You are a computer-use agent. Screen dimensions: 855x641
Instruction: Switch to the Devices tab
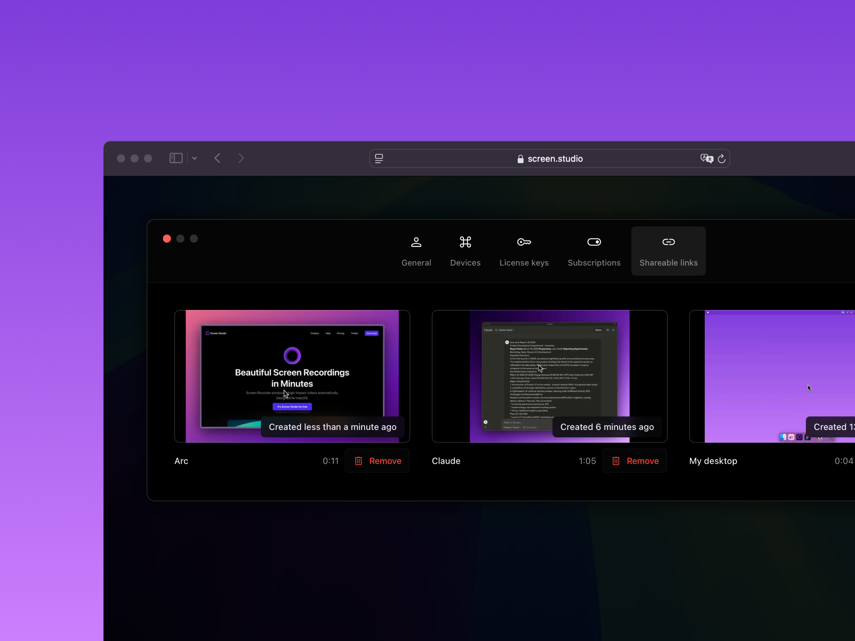click(465, 251)
